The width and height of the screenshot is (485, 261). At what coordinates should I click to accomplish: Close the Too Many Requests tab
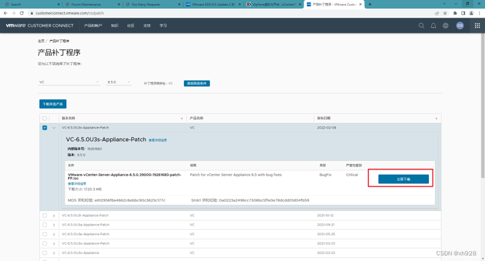tap(179, 4)
